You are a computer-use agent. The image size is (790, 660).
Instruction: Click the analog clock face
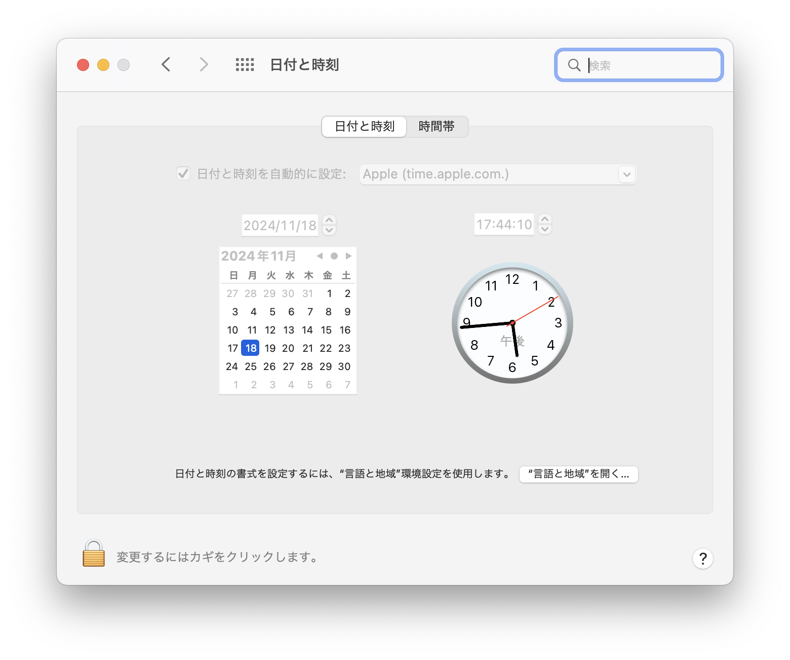[x=512, y=323]
